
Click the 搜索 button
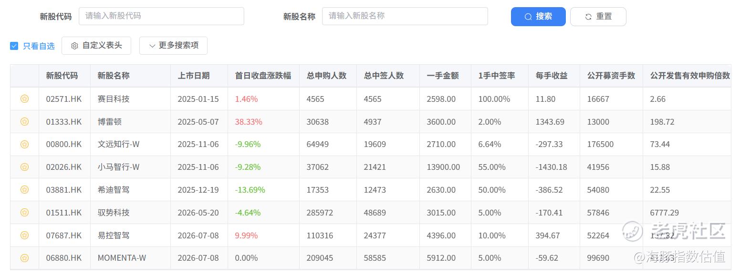pyautogui.click(x=538, y=16)
